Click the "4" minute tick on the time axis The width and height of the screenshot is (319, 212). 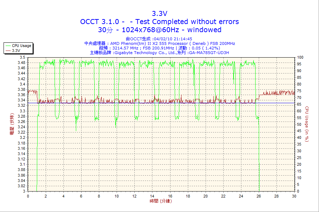click(x=63, y=196)
